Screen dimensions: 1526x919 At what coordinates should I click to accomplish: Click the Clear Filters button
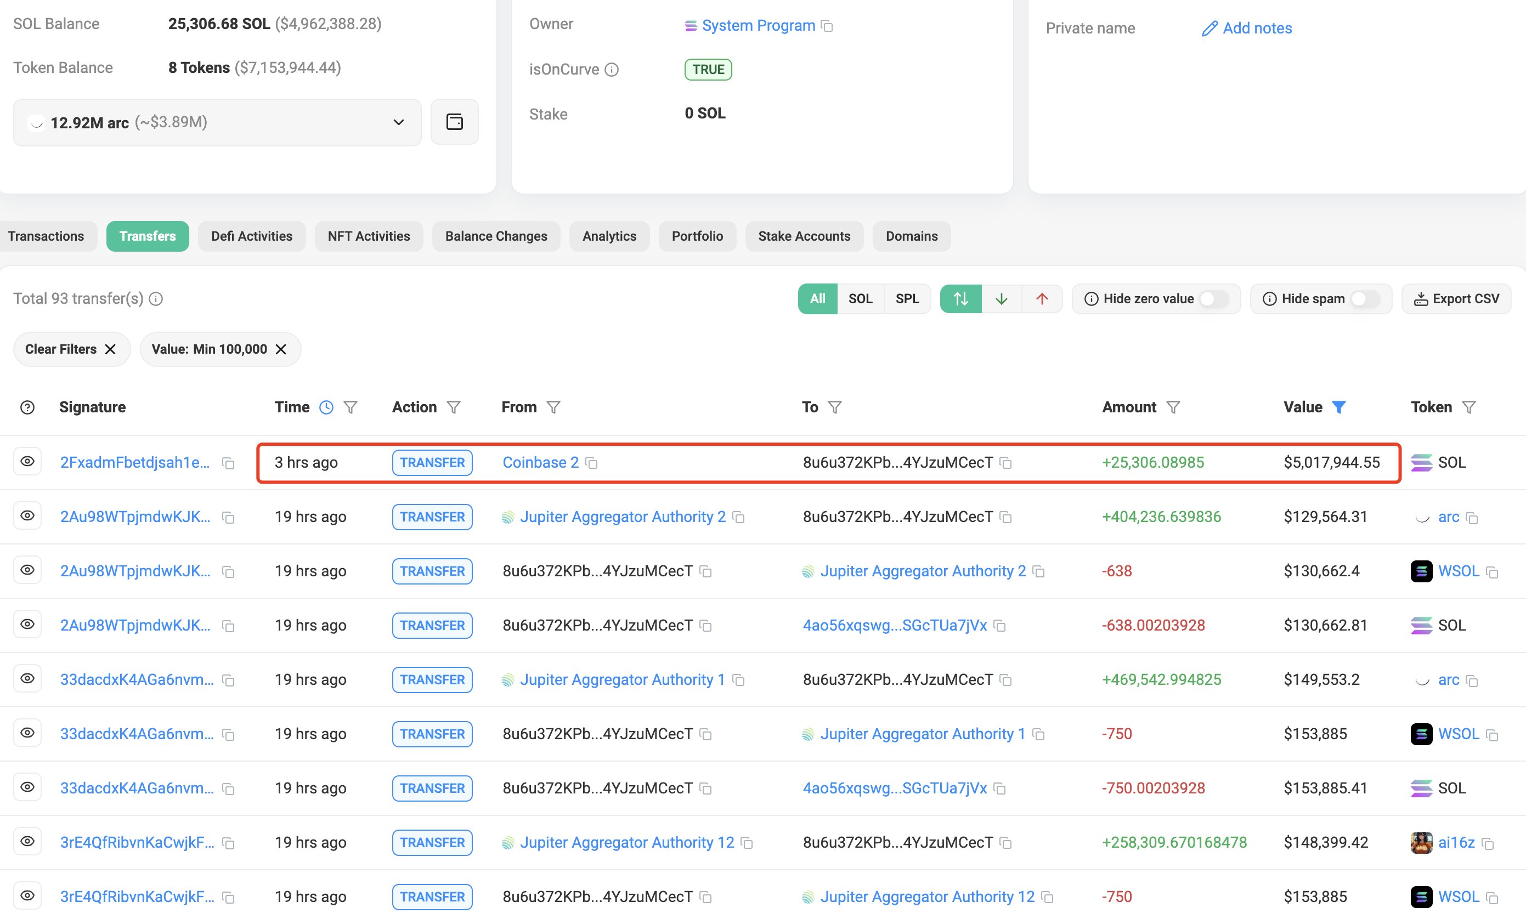click(x=72, y=349)
